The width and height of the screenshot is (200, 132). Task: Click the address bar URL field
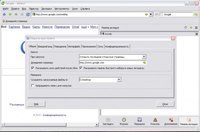click(89, 14)
